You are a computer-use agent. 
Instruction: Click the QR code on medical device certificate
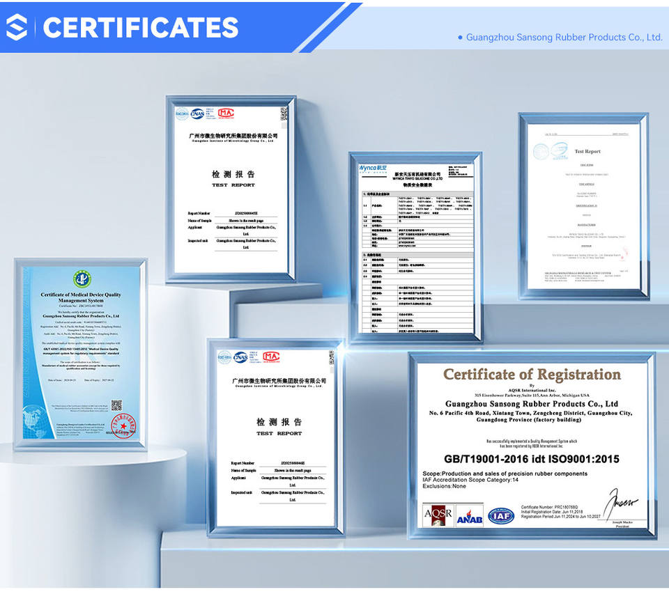click(x=116, y=405)
